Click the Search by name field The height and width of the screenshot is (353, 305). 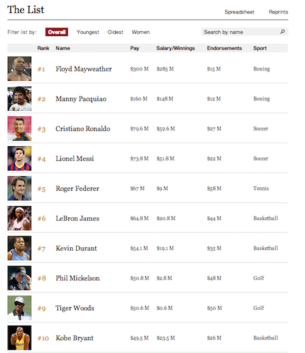coord(245,32)
